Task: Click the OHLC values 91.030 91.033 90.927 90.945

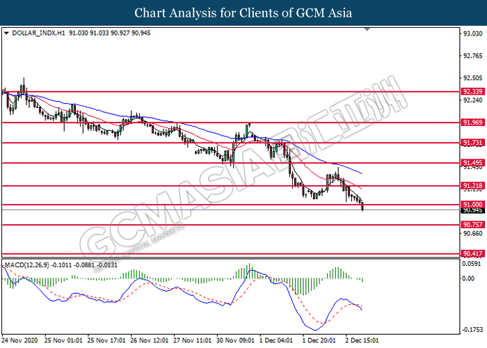Action: [x=110, y=33]
